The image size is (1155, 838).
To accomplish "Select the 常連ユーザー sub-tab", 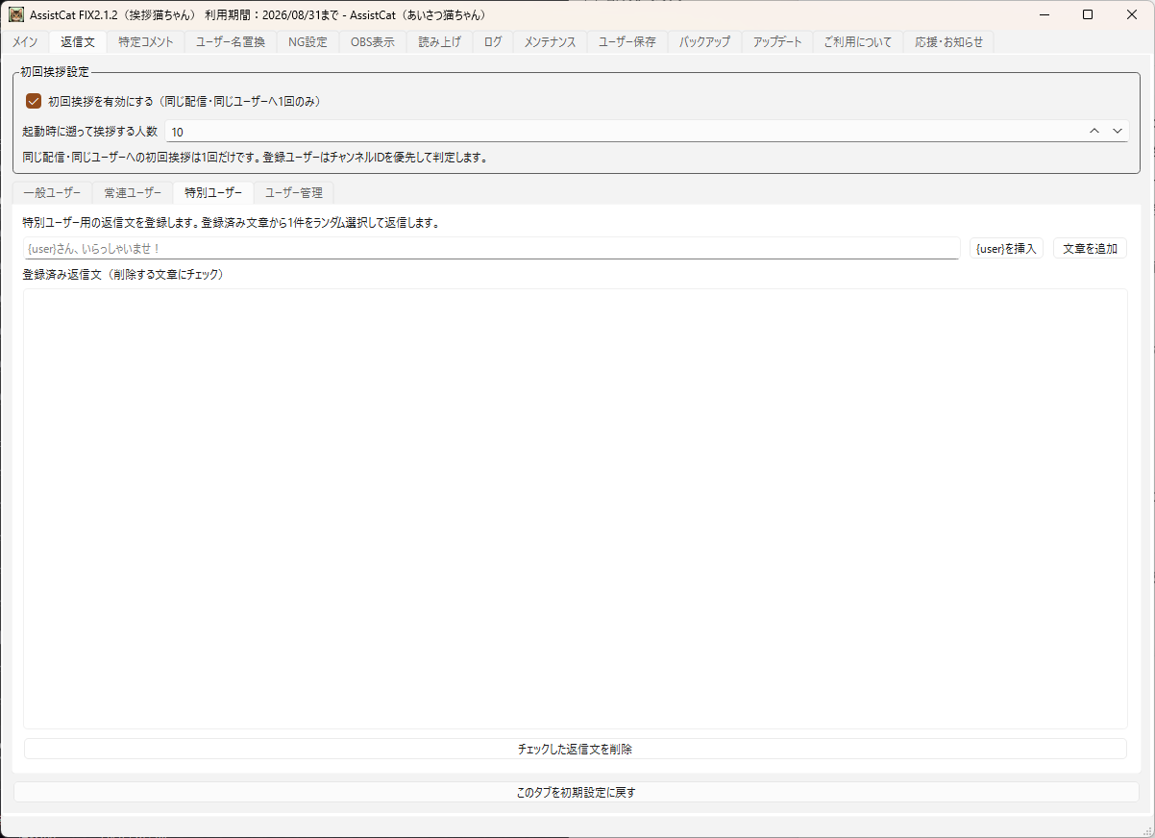I will [133, 192].
